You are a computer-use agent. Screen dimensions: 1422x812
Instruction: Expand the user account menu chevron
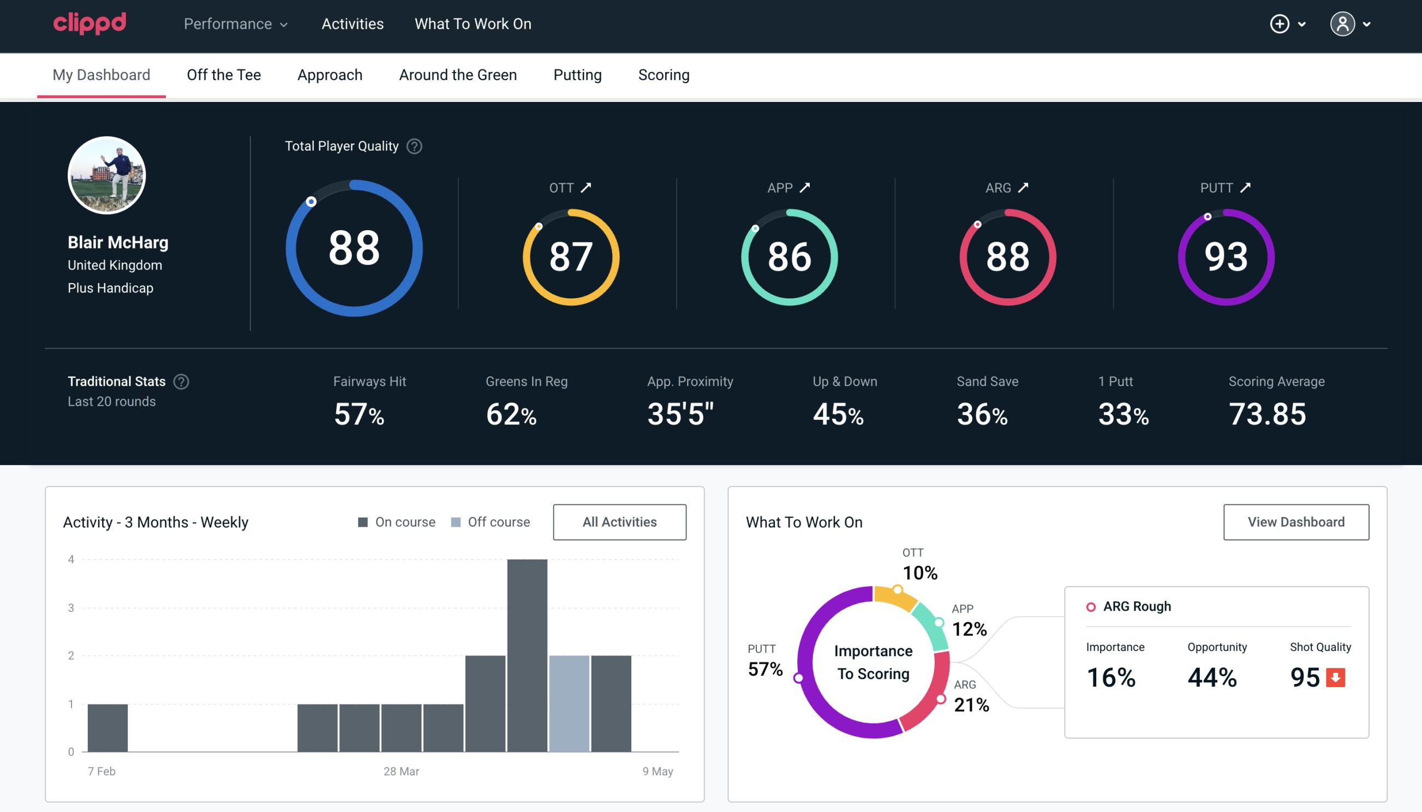[x=1367, y=25]
